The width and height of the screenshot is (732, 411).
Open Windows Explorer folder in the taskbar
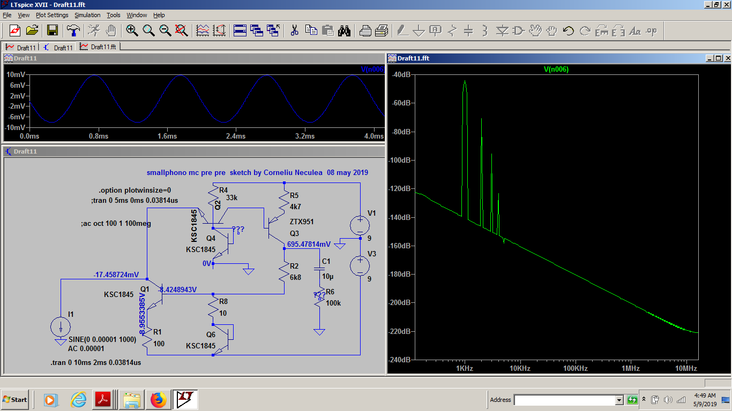[x=131, y=400]
